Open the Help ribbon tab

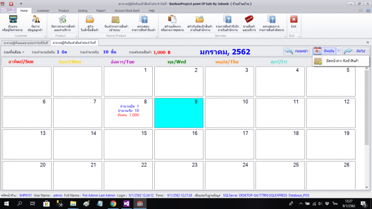(x=151, y=10)
